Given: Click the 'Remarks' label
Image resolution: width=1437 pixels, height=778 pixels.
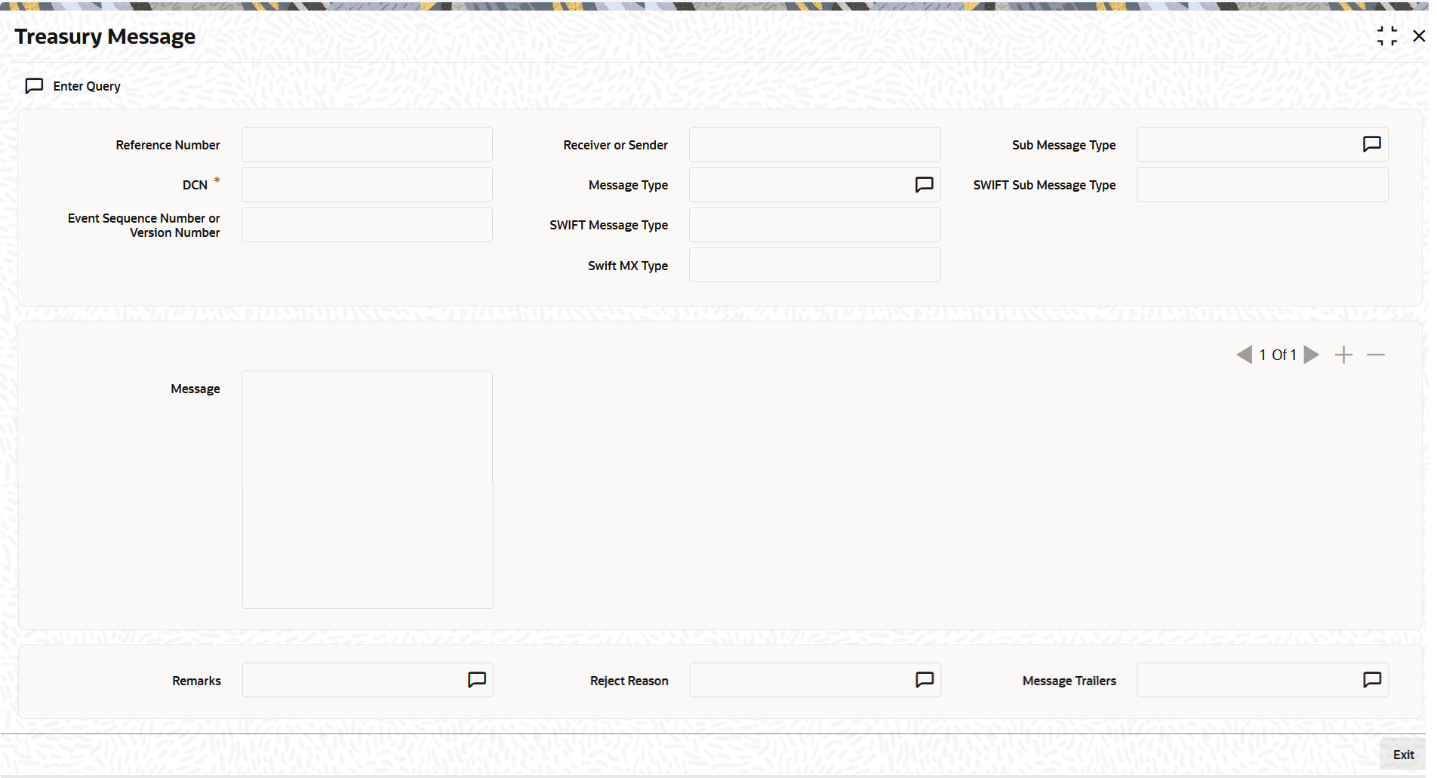Looking at the screenshot, I should 196,681.
